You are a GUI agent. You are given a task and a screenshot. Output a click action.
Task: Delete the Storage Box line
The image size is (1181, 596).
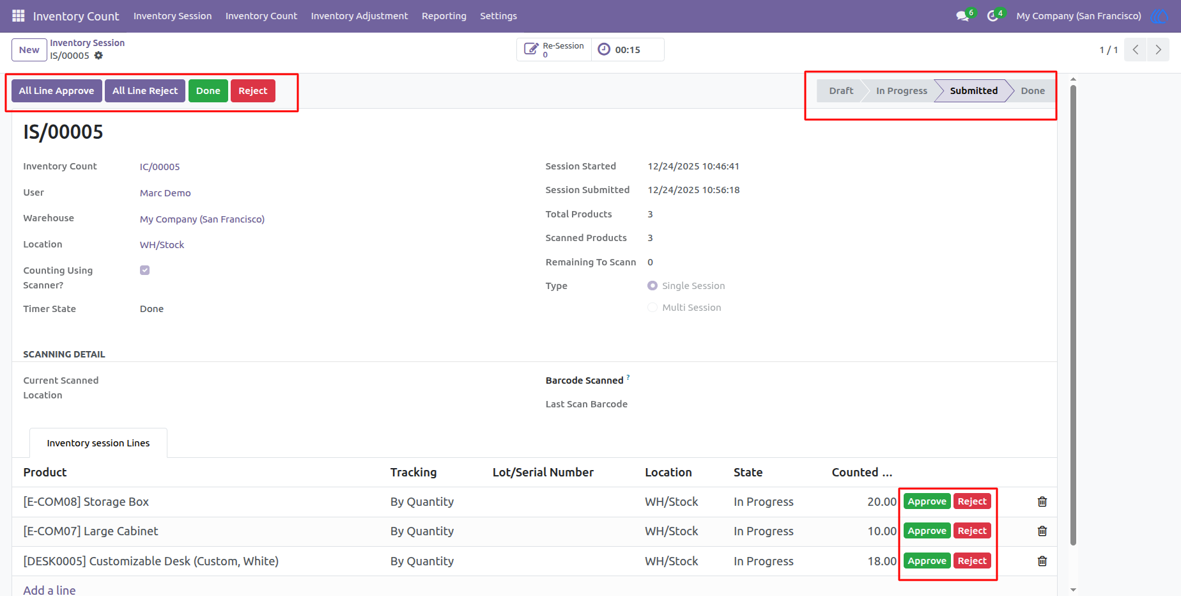(1042, 502)
